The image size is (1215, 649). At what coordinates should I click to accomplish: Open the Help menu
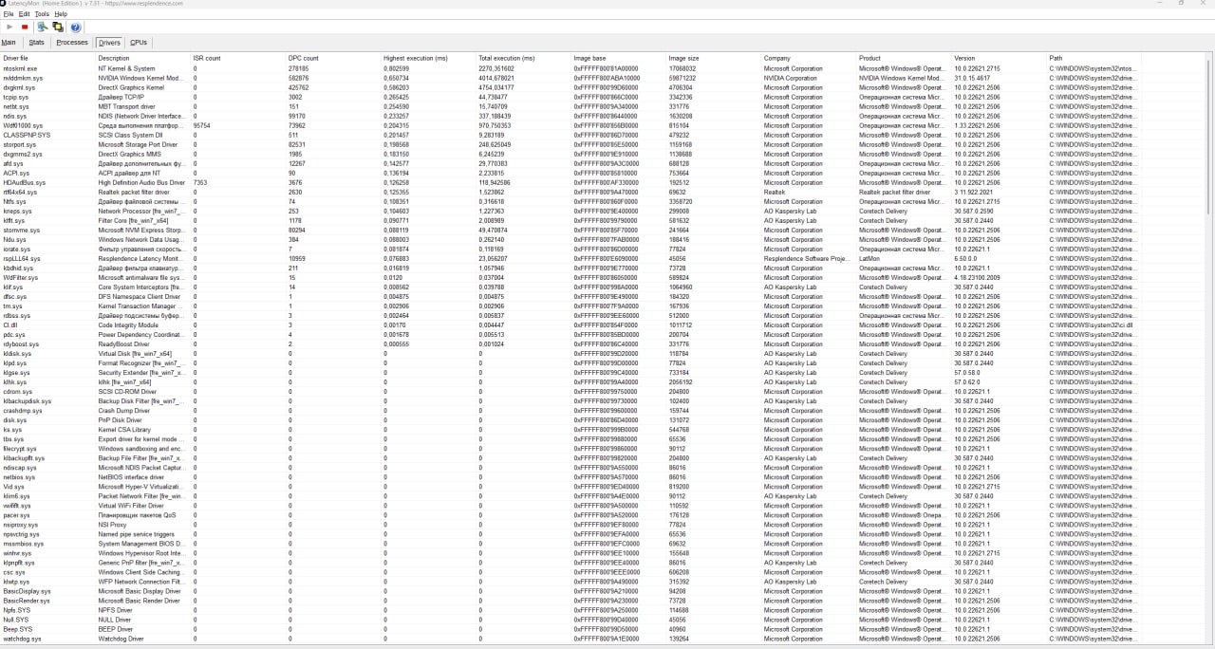pyautogui.click(x=61, y=14)
